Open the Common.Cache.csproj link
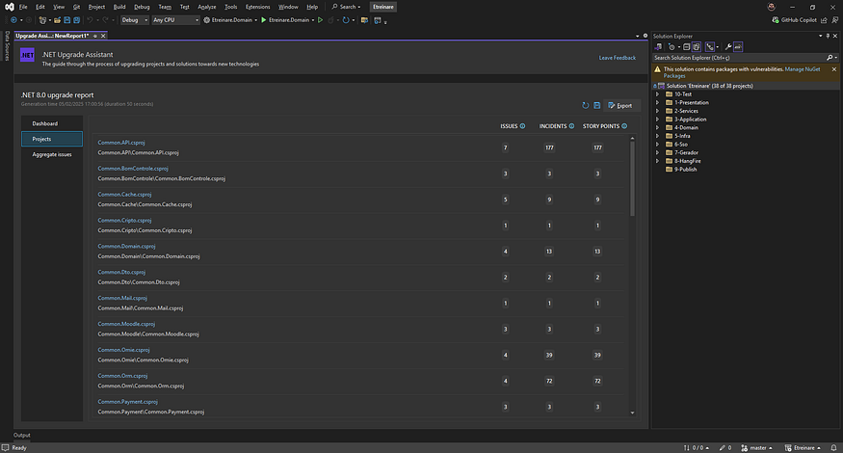This screenshot has height=453, width=843. (x=124, y=195)
